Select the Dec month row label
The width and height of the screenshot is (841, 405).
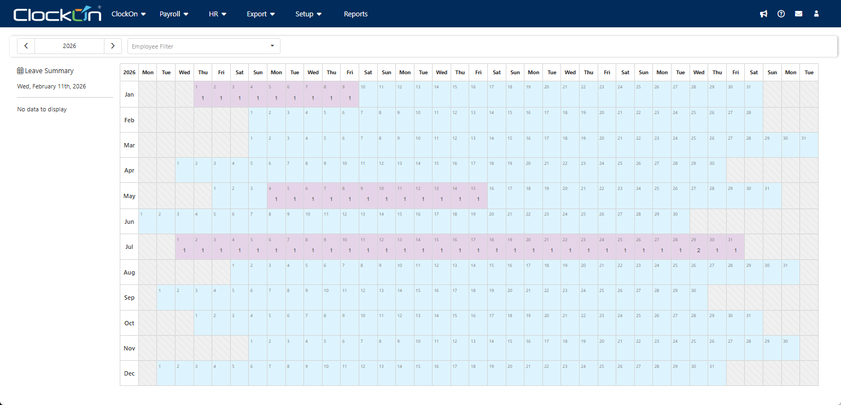coord(130,373)
